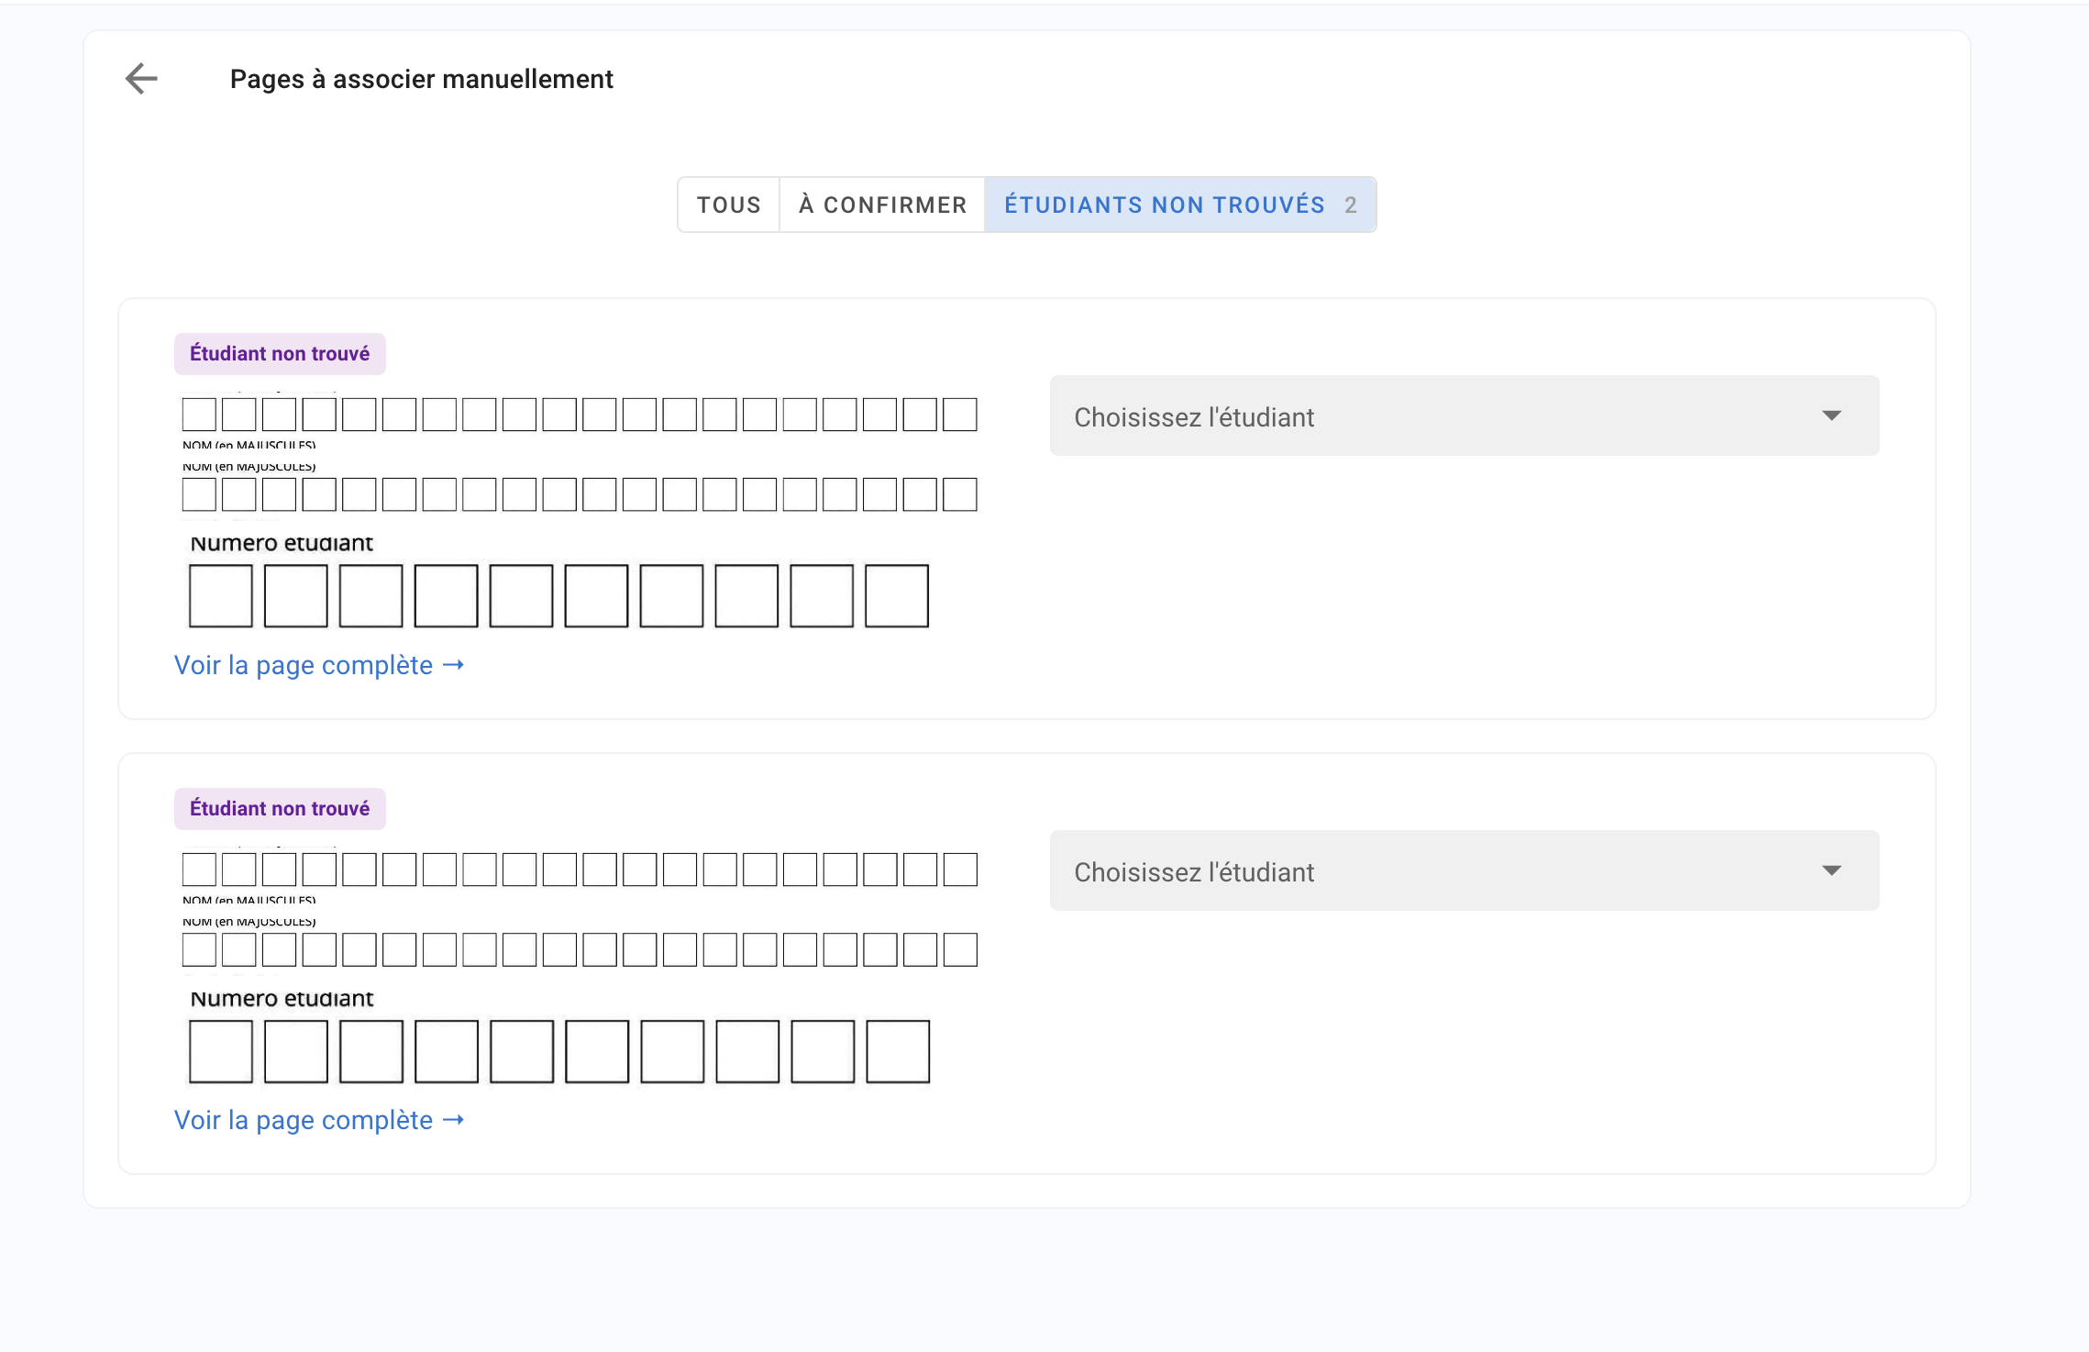Click the Pages à associer manuellement heading
The width and height of the screenshot is (2089, 1352).
[x=421, y=79]
